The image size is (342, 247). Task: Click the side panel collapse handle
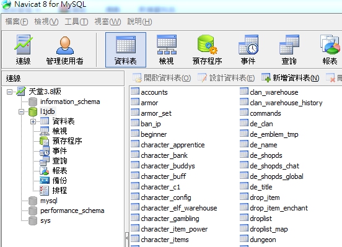(127, 238)
